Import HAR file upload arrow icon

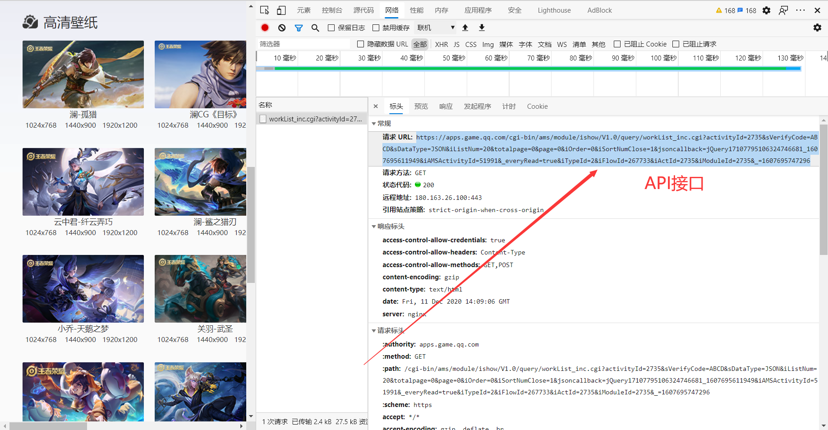pos(465,28)
